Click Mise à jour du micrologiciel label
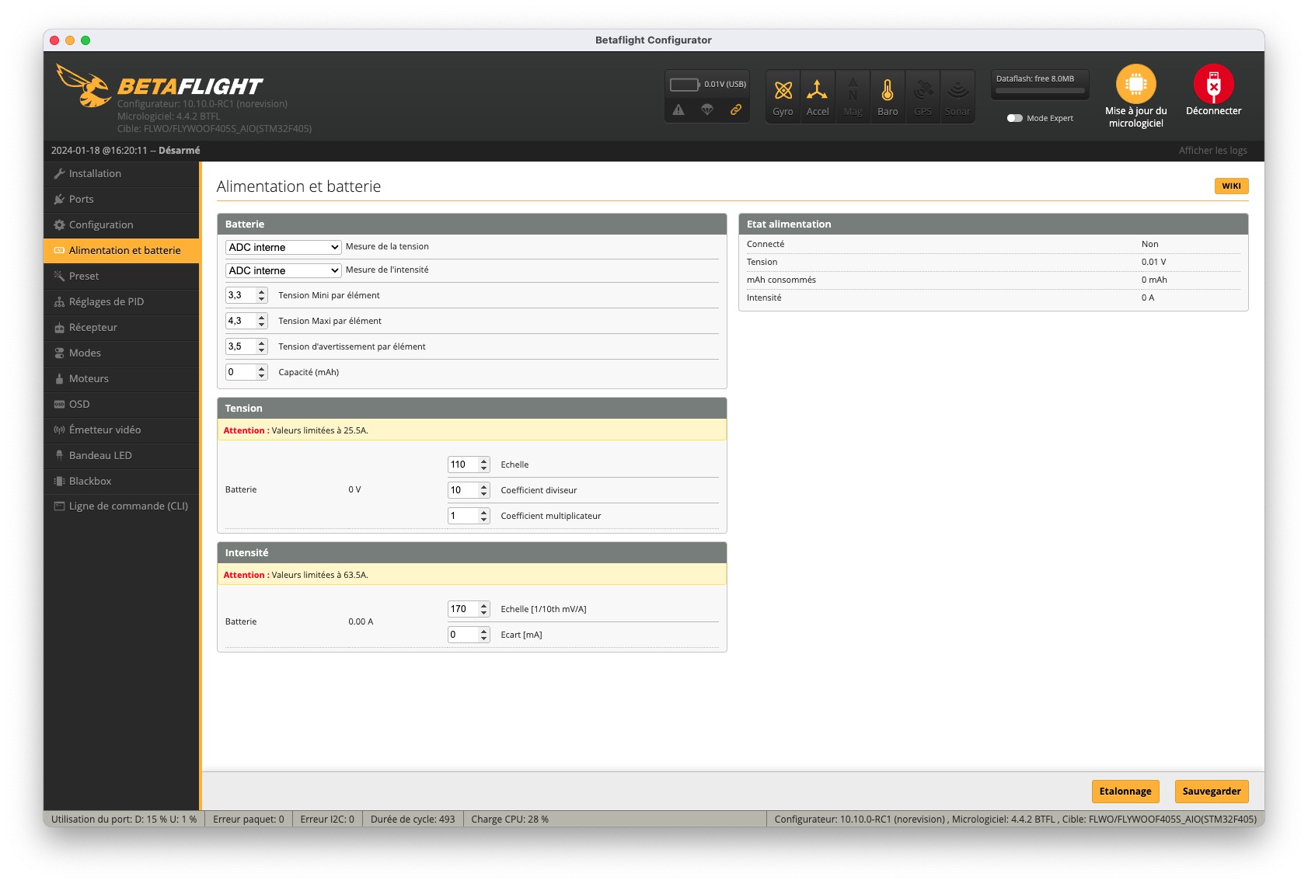 [x=1135, y=117]
